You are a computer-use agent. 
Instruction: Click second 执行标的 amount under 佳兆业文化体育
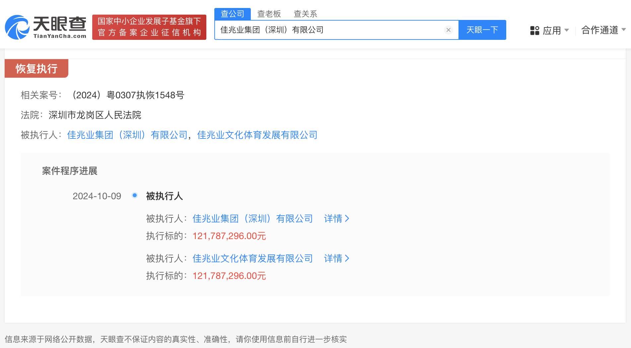(229, 276)
